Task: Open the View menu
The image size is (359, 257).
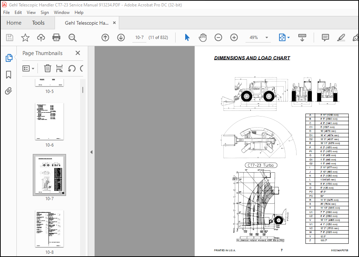Action: [31, 13]
